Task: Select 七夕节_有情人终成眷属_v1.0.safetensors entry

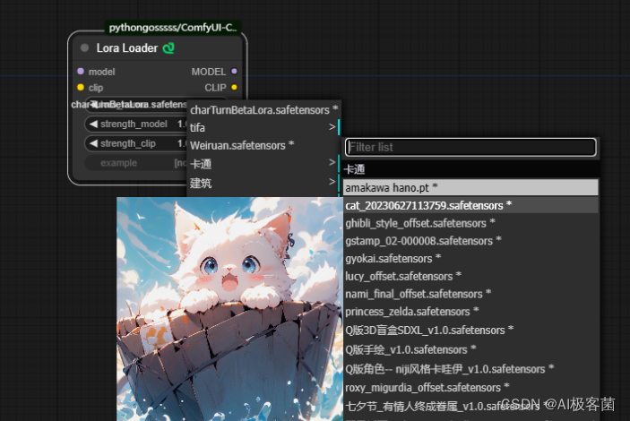Action: (x=470, y=406)
